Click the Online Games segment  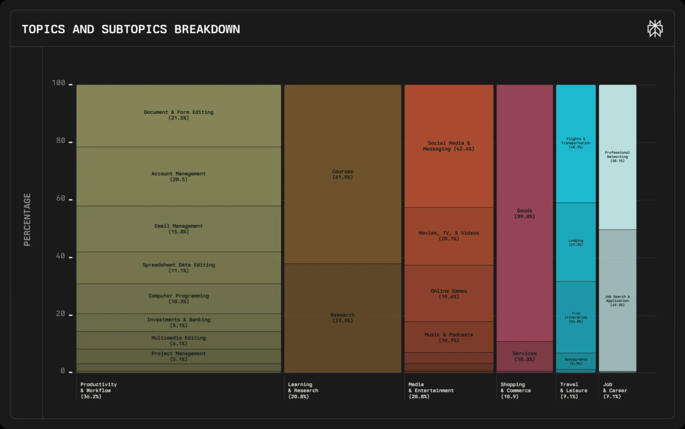448,293
